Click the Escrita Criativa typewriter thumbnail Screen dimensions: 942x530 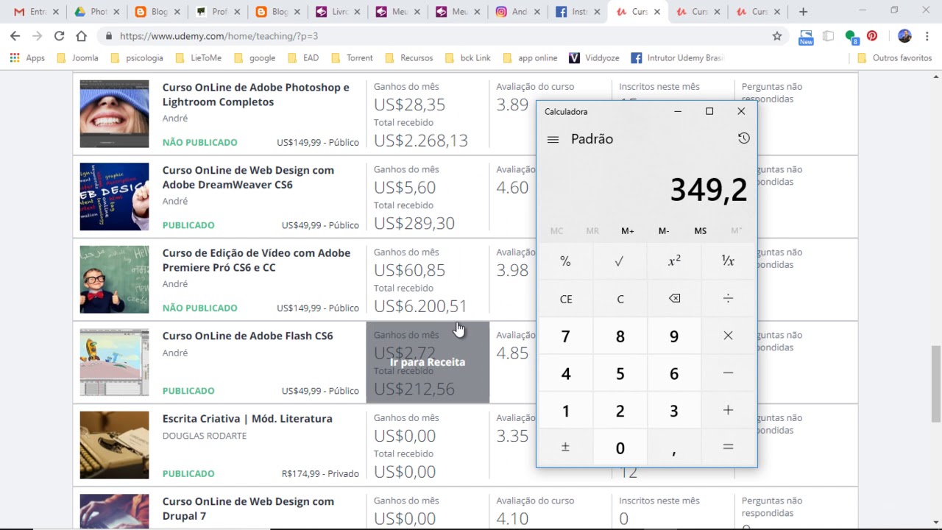[114, 445]
